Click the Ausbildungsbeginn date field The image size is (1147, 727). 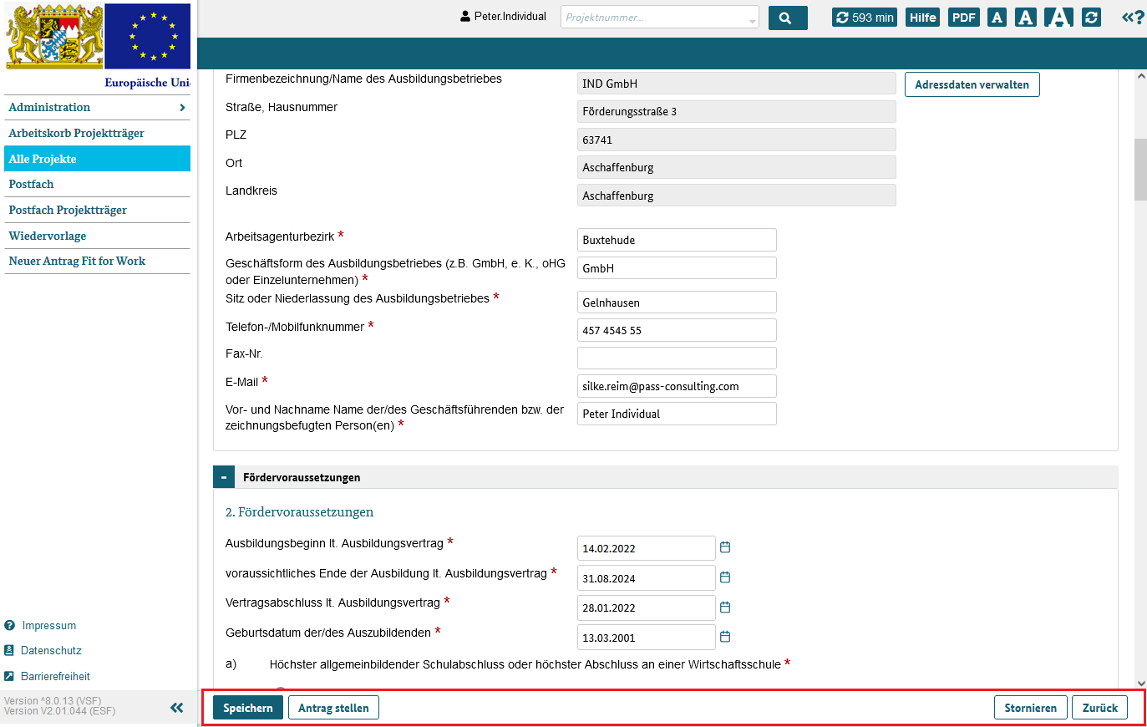(x=646, y=548)
